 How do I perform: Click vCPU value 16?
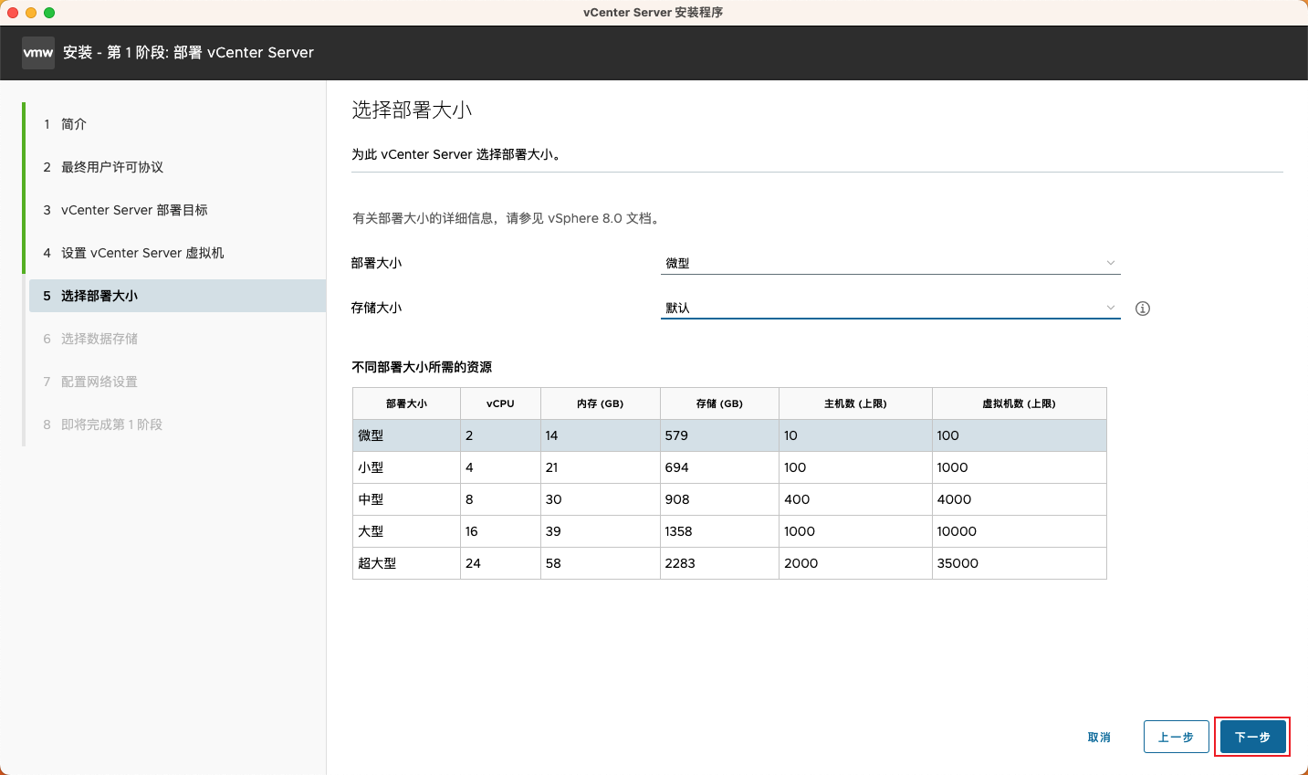point(471,531)
